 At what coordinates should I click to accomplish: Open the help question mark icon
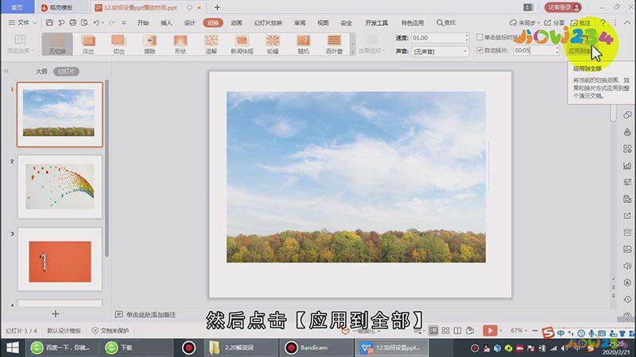coord(603,23)
